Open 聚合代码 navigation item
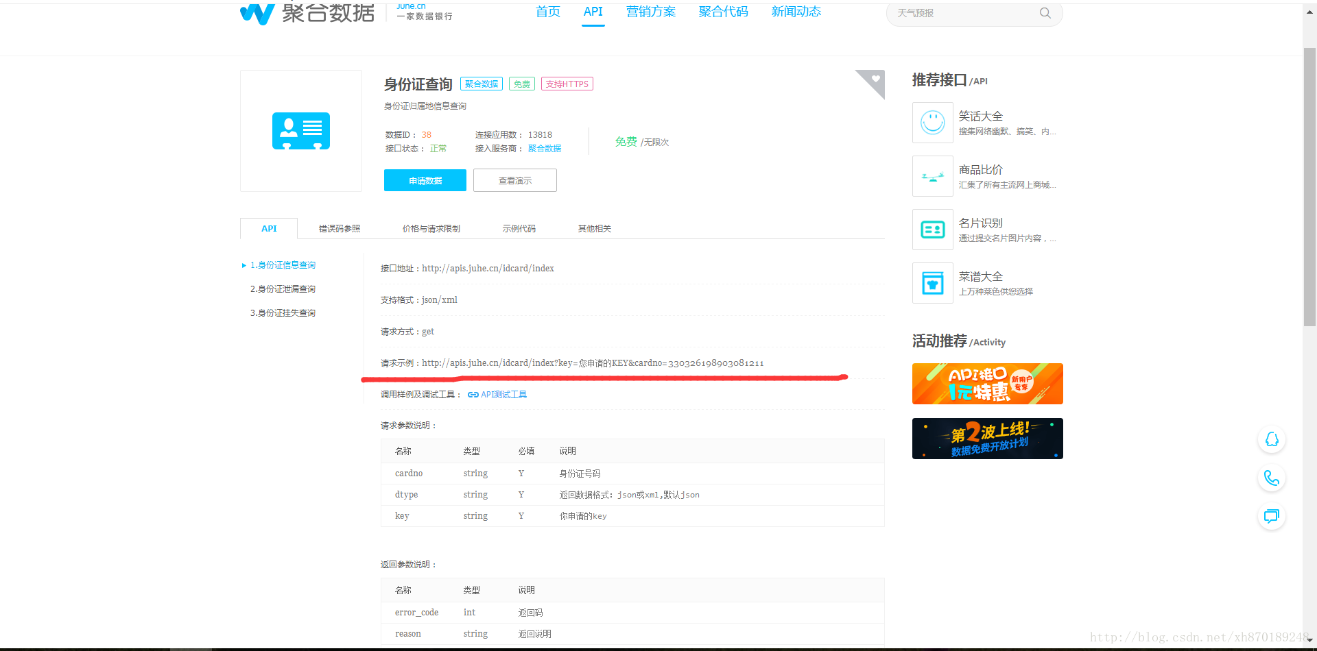Screen dimensions: 1317x651 (724, 12)
